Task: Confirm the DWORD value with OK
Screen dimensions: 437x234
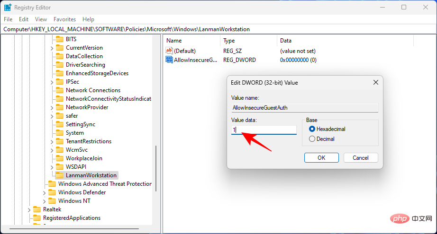Action: click(321, 157)
